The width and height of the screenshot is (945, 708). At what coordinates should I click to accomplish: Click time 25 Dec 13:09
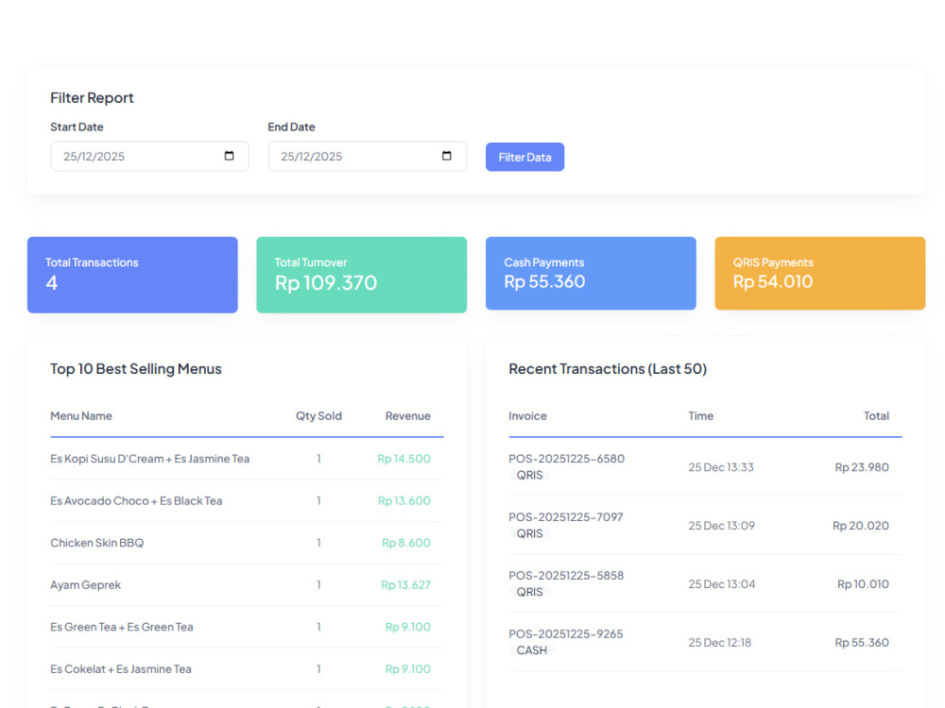click(x=721, y=526)
